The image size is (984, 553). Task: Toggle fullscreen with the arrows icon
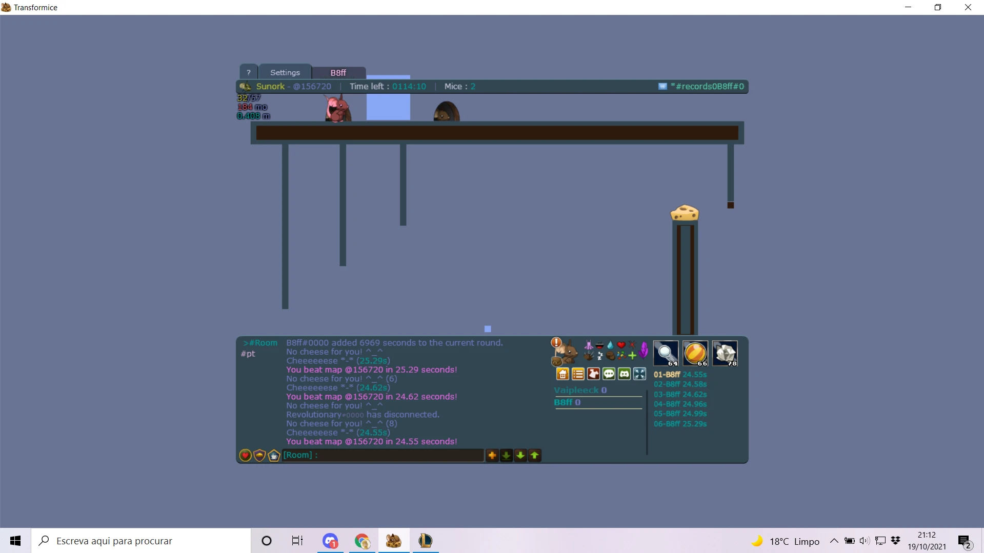coord(639,374)
